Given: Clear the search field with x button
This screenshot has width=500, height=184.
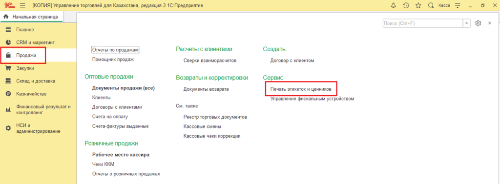Looking at the screenshot, I should coord(466,23).
